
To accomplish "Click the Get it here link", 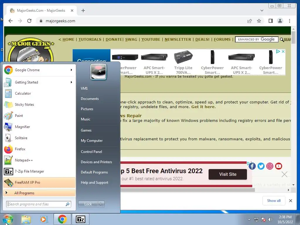I will tap(203, 107).
